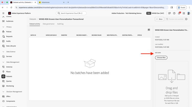Viewport: 192px width, 107px height.
Task: Click the BATCH ID column header
Action: [33, 35]
